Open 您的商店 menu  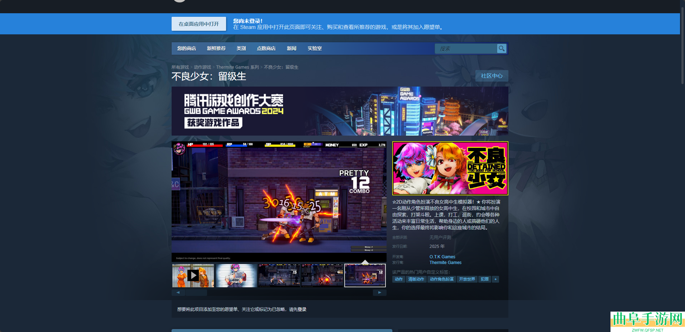pyautogui.click(x=187, y=48)
